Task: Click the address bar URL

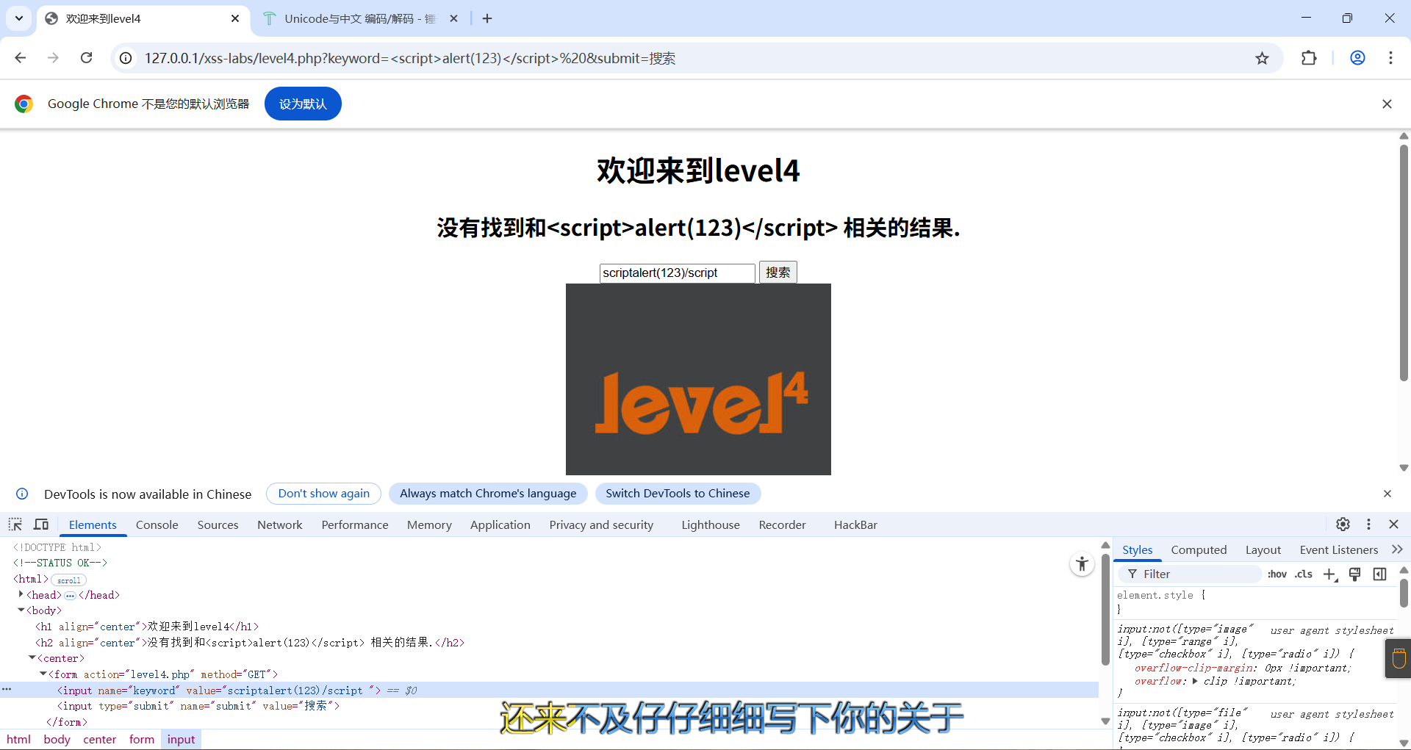Action: (x=410, y=58)
